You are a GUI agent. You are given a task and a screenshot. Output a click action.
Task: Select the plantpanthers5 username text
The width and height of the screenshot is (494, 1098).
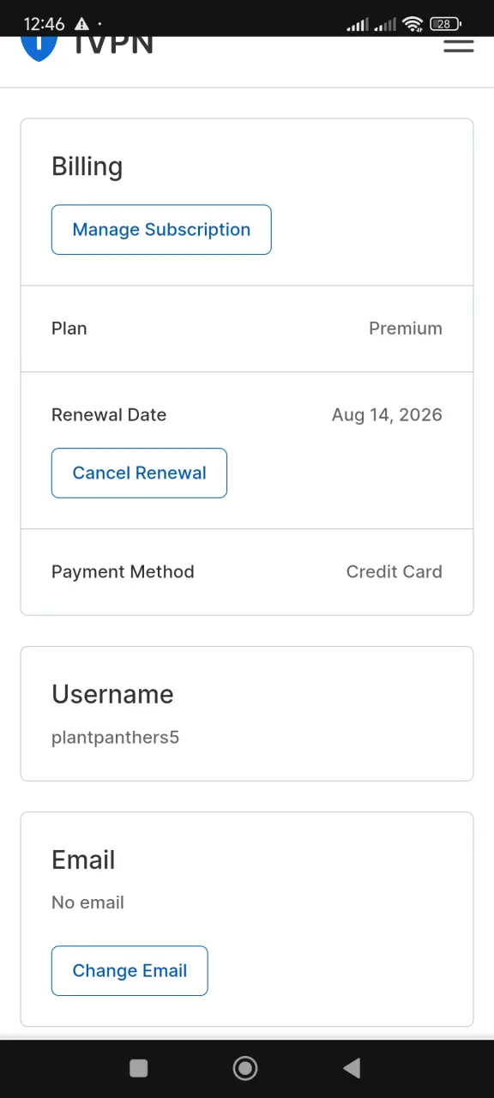pos(115,738)
